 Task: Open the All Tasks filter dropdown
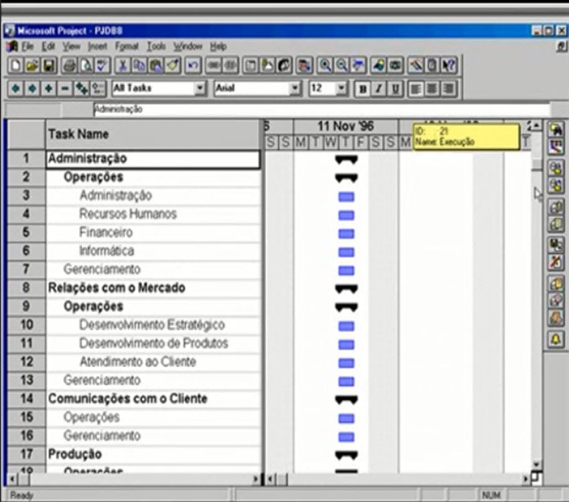[x=200, y=88]
